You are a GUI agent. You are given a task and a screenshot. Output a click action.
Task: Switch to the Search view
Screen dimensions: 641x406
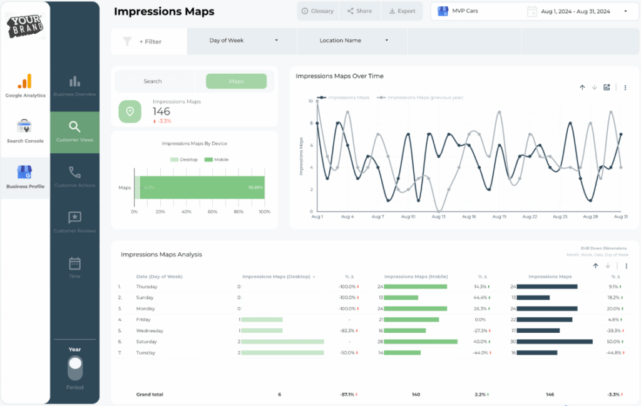[153, 81]
